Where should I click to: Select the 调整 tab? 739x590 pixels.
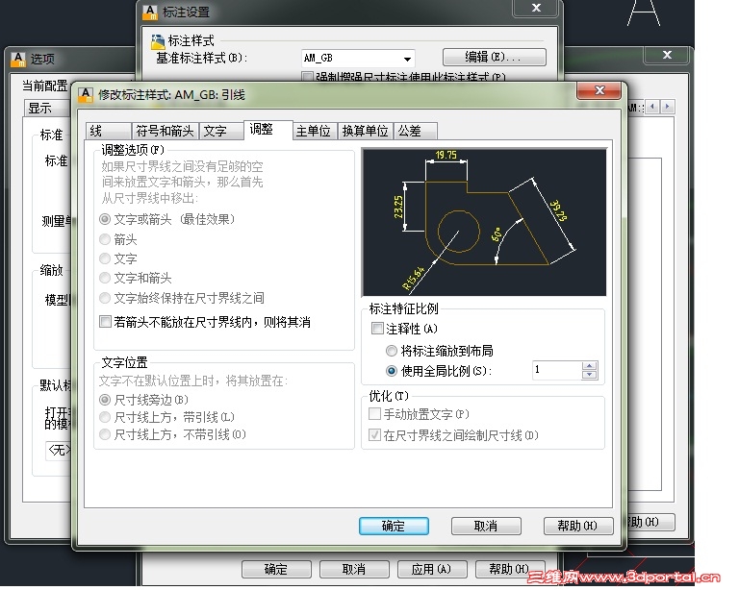tap(268, 130)
